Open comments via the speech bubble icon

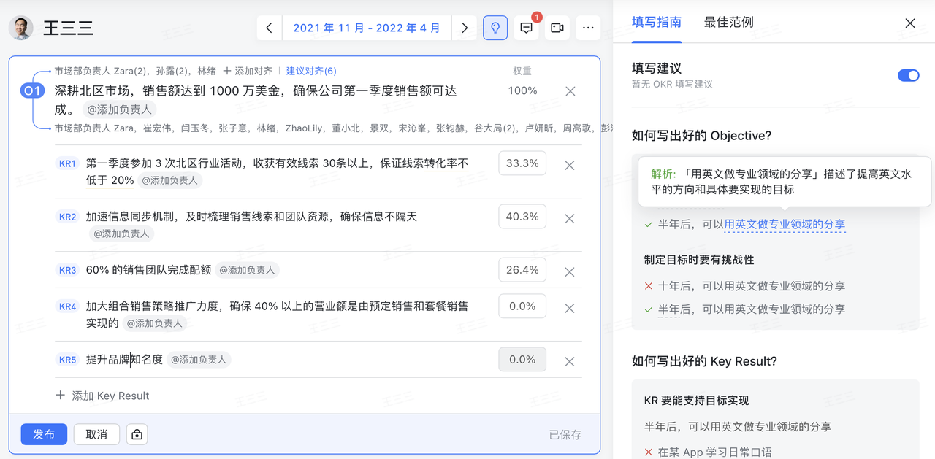[x=527, y=27]
